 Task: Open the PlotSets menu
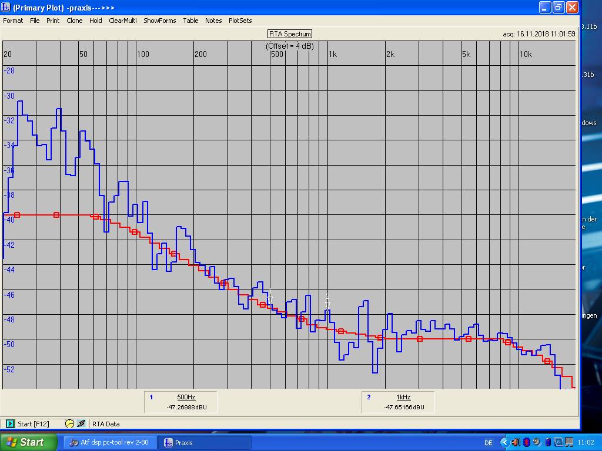pos(240,21)
